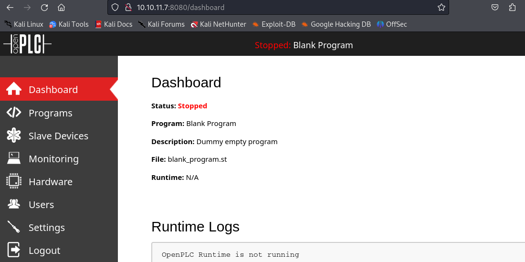Select the Hardware sidebar entry

point(51,182)
